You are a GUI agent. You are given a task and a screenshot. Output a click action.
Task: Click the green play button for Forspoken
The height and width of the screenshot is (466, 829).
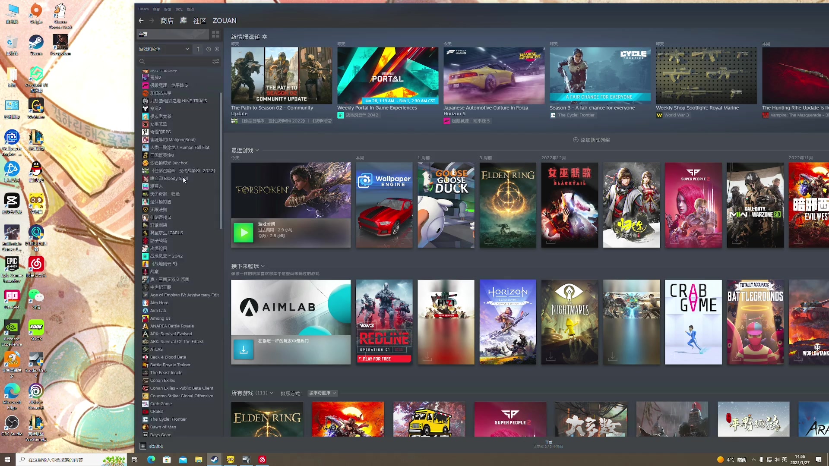(244, 233)
